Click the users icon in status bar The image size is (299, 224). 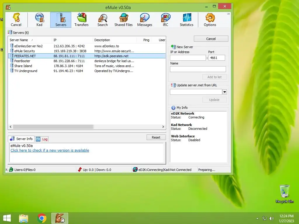click(11, 169)
